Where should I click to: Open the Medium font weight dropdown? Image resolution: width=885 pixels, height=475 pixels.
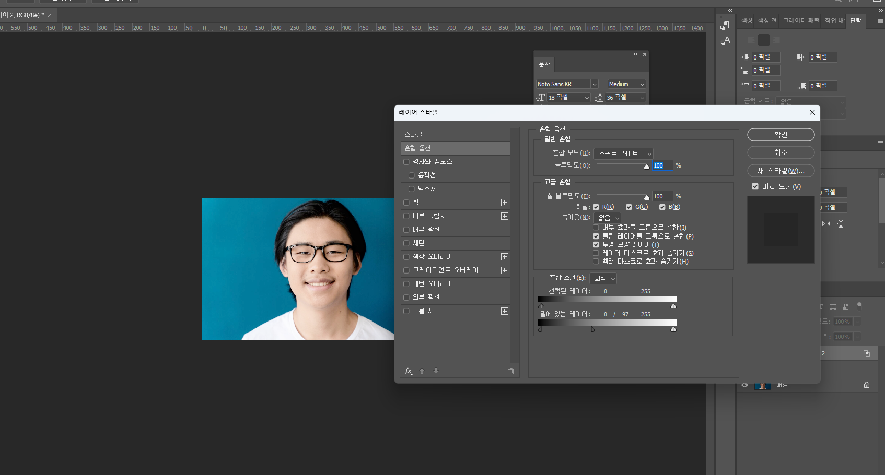(642, 85)
